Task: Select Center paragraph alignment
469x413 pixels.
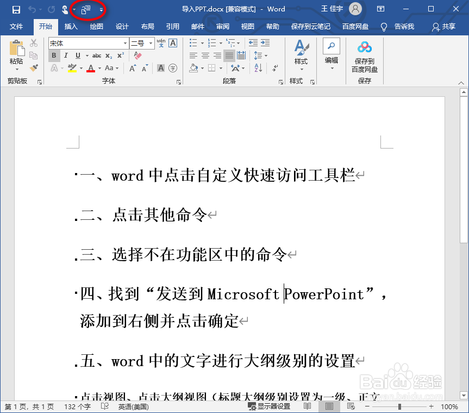Action: (205, 56)
